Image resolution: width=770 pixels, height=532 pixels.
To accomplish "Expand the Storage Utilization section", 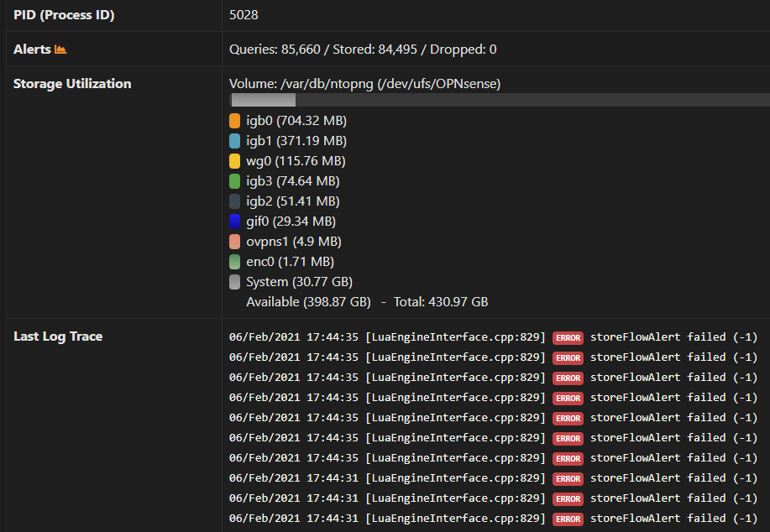I will click(x=71, y=83).
